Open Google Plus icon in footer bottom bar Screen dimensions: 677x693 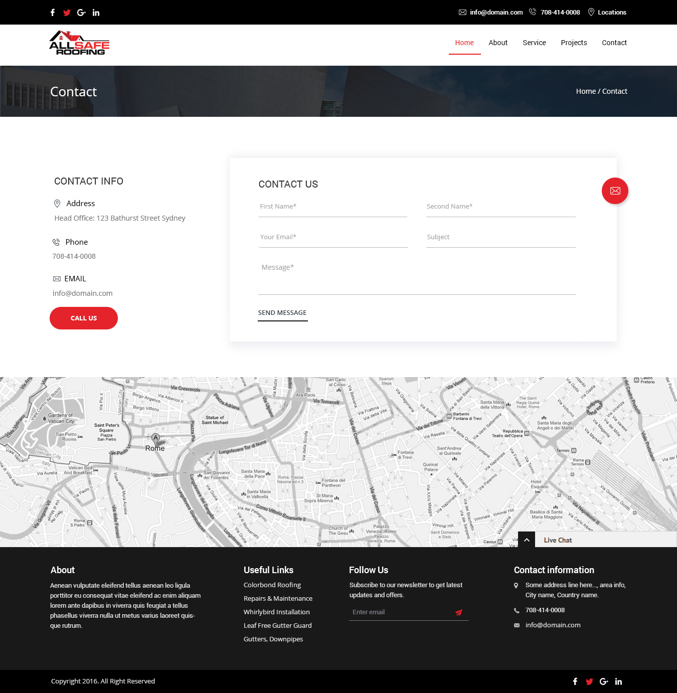pyautogui.click(x=604, y=681)
